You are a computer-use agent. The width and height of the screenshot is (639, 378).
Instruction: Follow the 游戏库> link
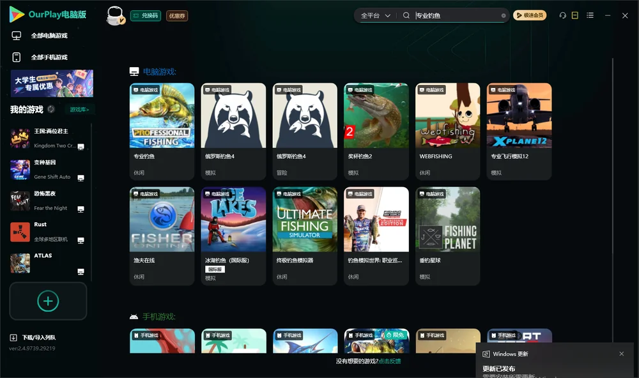click(x=79, y=110)
